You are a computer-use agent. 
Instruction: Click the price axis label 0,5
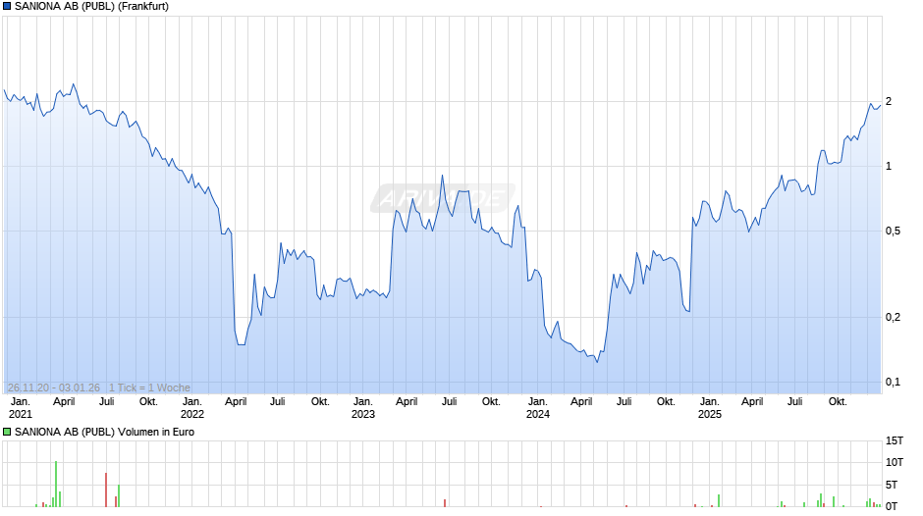893,231
